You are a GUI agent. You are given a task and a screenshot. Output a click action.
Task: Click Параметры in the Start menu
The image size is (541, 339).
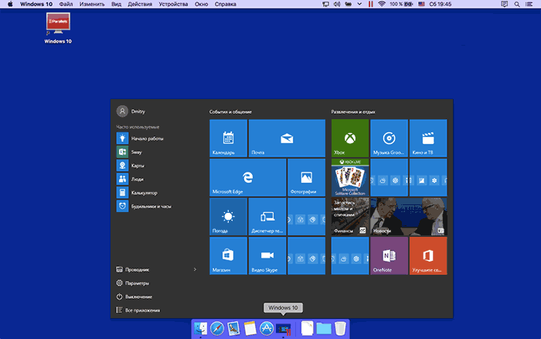139,283
